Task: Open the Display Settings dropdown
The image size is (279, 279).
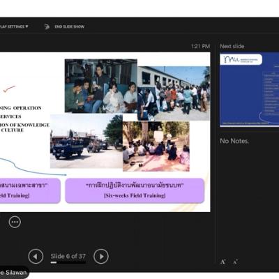Action: pos(14,27)
